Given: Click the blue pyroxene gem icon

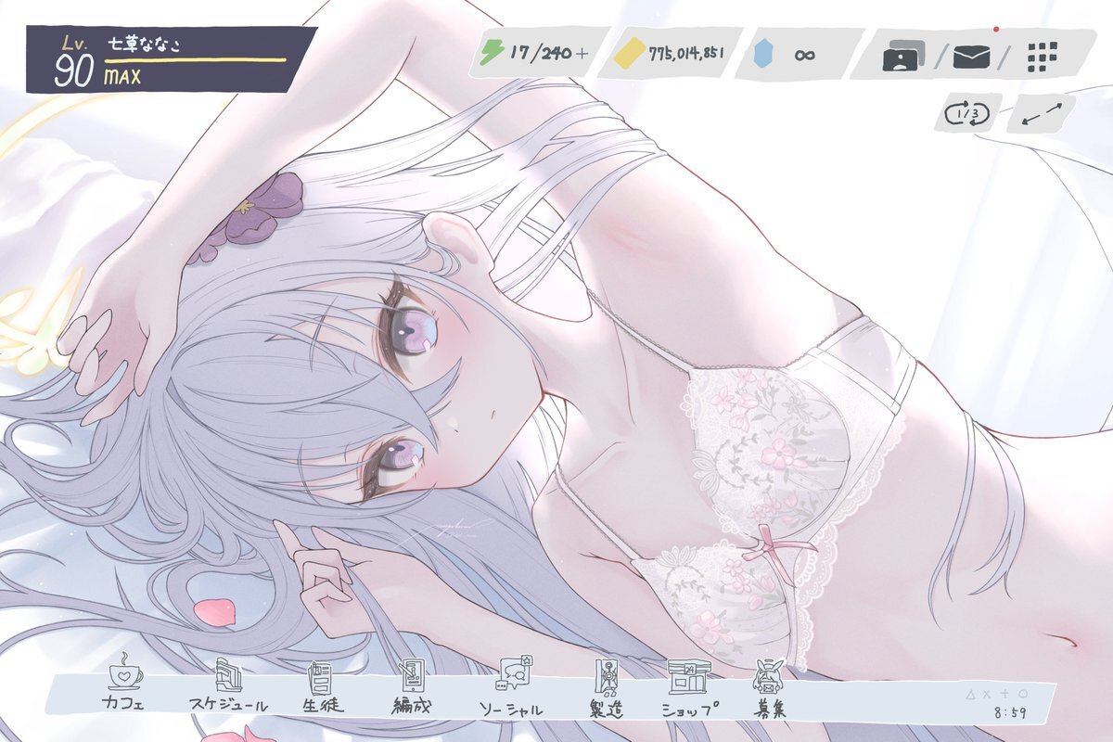Looking at the screenshot, I should point(762,55).
